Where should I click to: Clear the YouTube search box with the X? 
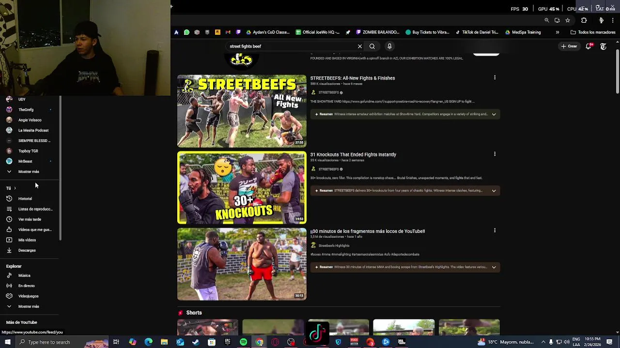pyautogui.click(x=360, y=46)
